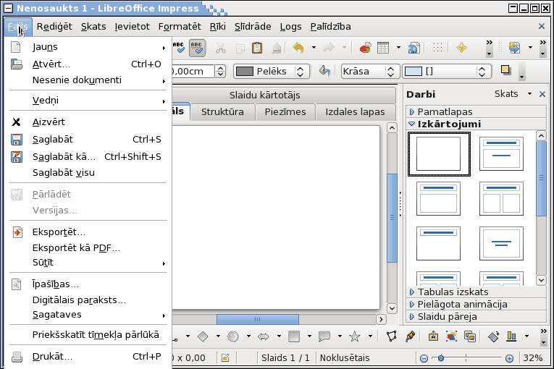The width and height of the screenshot is (554, 369).
Task: Open the Table dropdown arrow
Action: (398, 47)
